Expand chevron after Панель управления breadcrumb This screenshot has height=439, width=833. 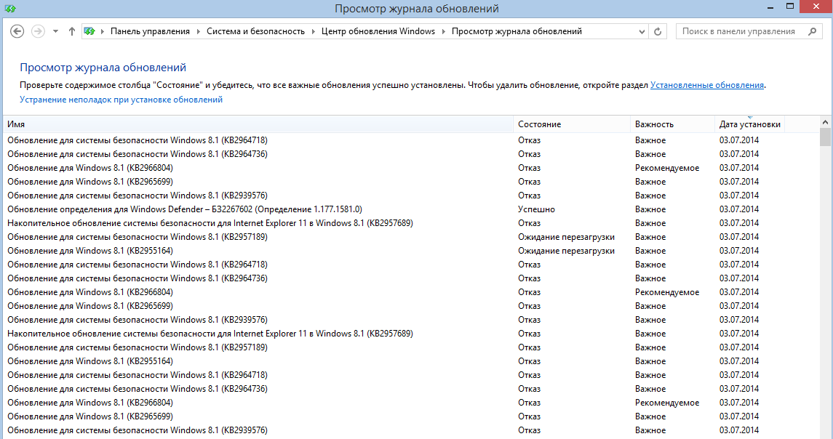tap(198, 31)
